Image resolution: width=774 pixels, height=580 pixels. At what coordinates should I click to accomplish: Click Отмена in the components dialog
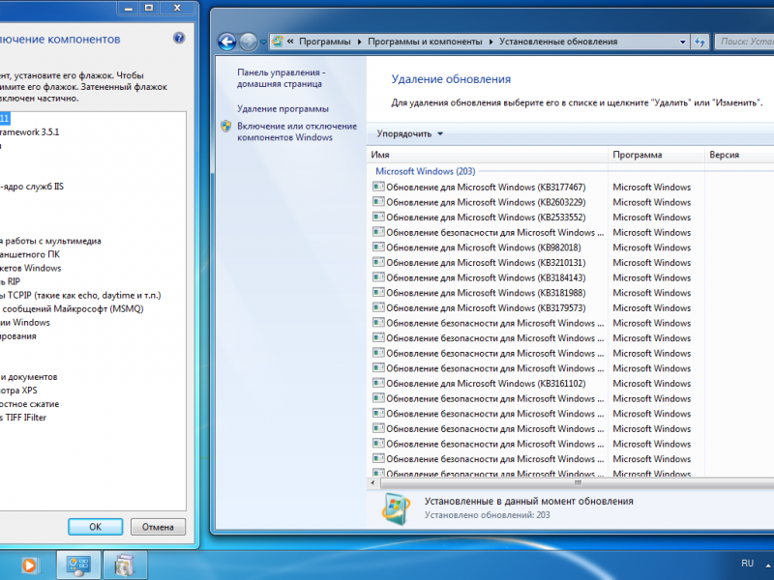pos(158,527)
